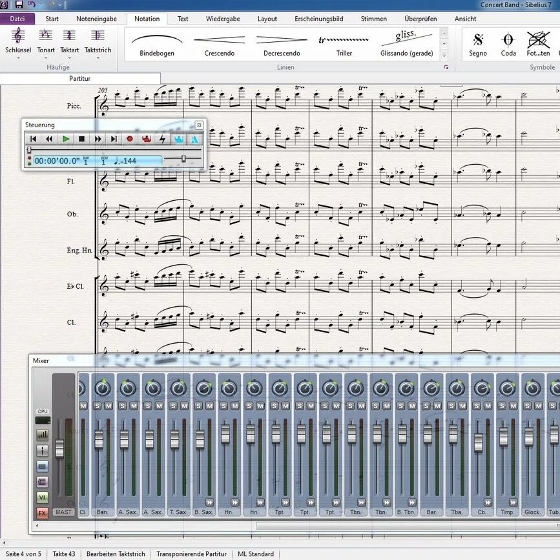Open the Schlüssel dropdown
The height and width of the screenshot is (560, 560).
click(18, 43)
